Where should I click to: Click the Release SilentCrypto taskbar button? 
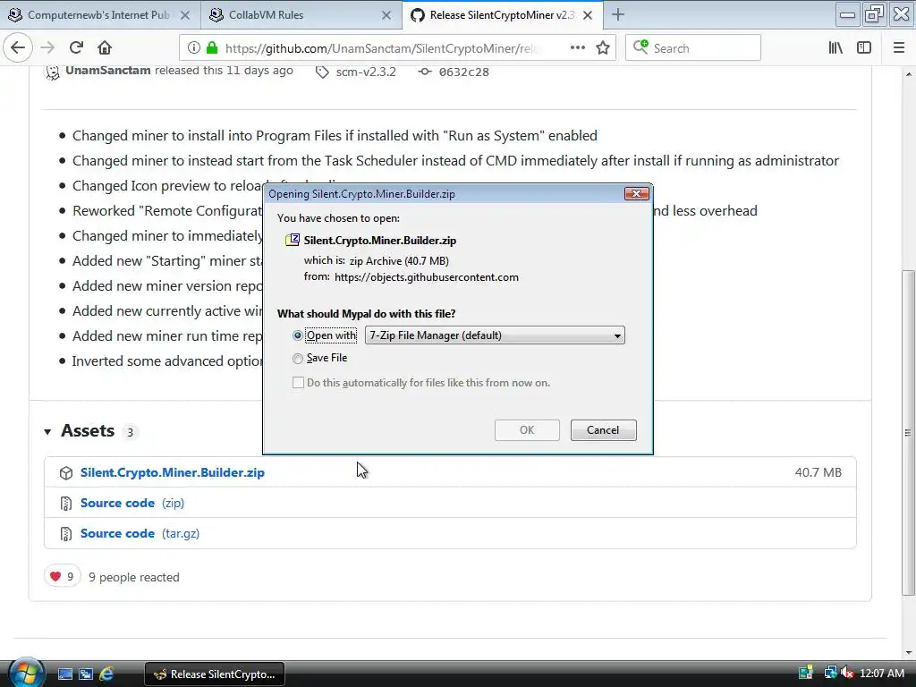(x=215, y=674)
